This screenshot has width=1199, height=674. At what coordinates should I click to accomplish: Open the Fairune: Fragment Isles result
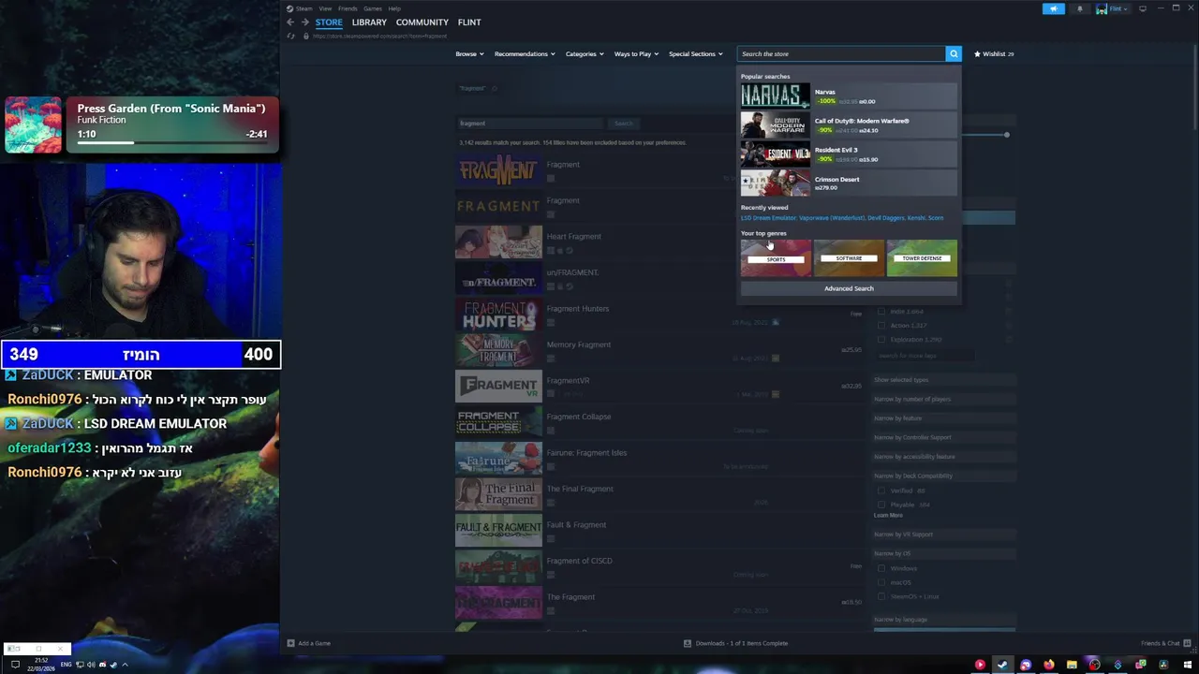tap(660, 460)
